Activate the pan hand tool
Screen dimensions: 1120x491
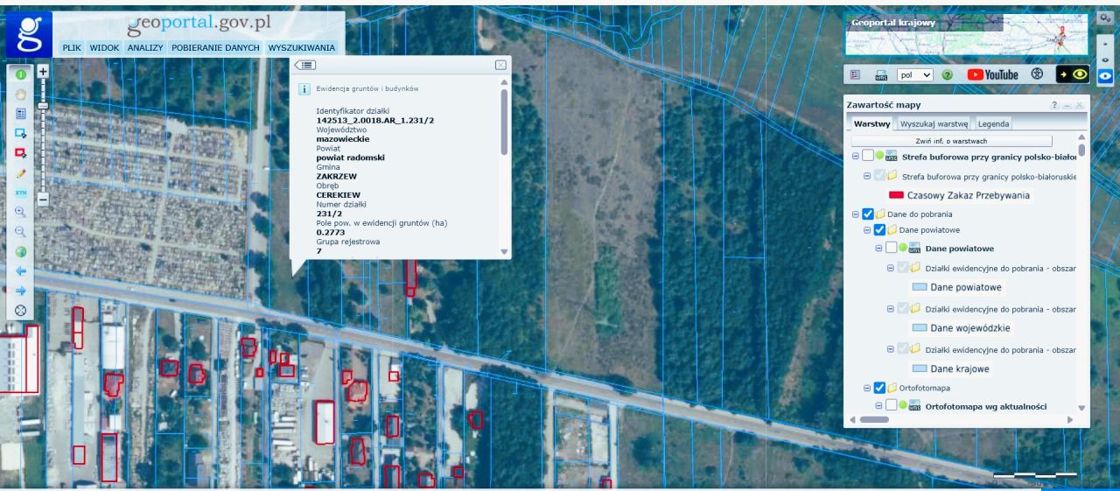[x=21, y=94]
